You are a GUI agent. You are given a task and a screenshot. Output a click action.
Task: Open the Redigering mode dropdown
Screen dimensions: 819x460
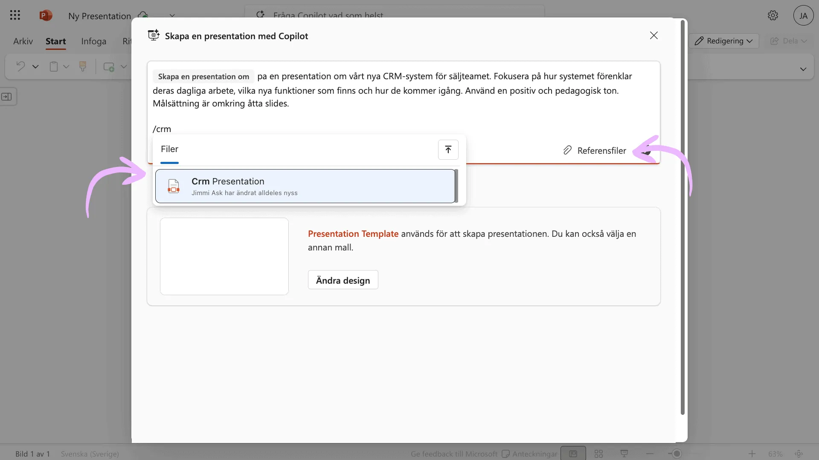(723, 41)
